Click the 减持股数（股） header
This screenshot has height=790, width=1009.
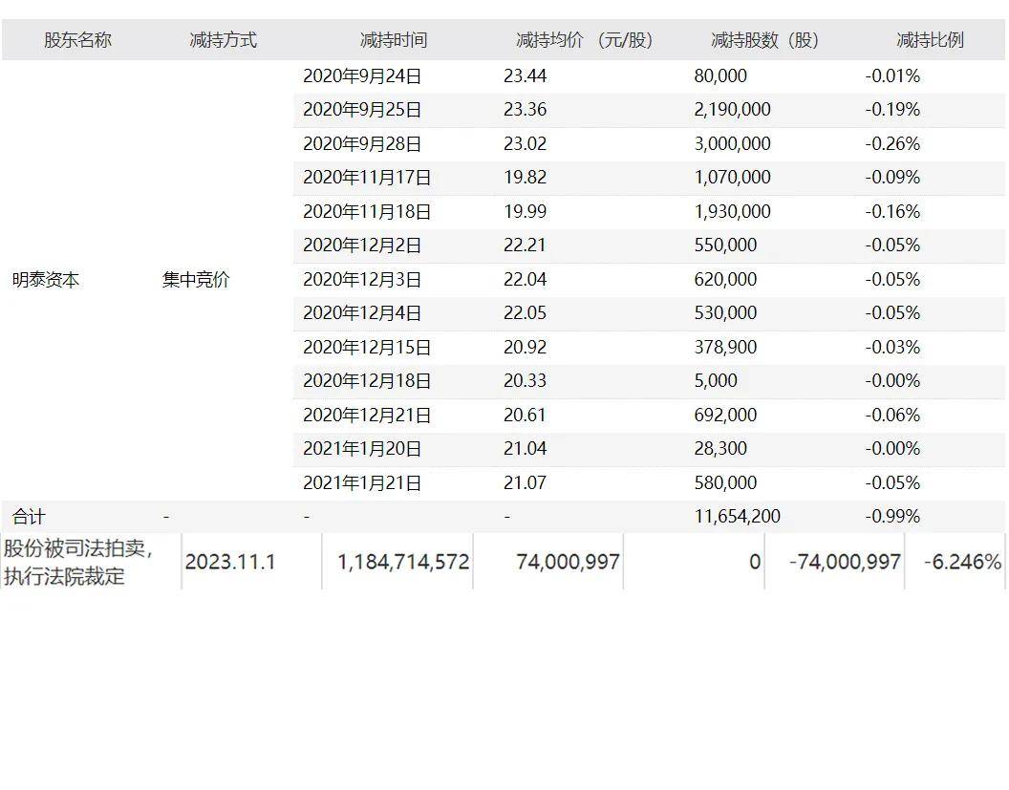point(764,40)
